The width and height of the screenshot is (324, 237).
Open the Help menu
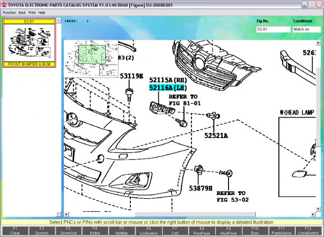coord(42,12)
